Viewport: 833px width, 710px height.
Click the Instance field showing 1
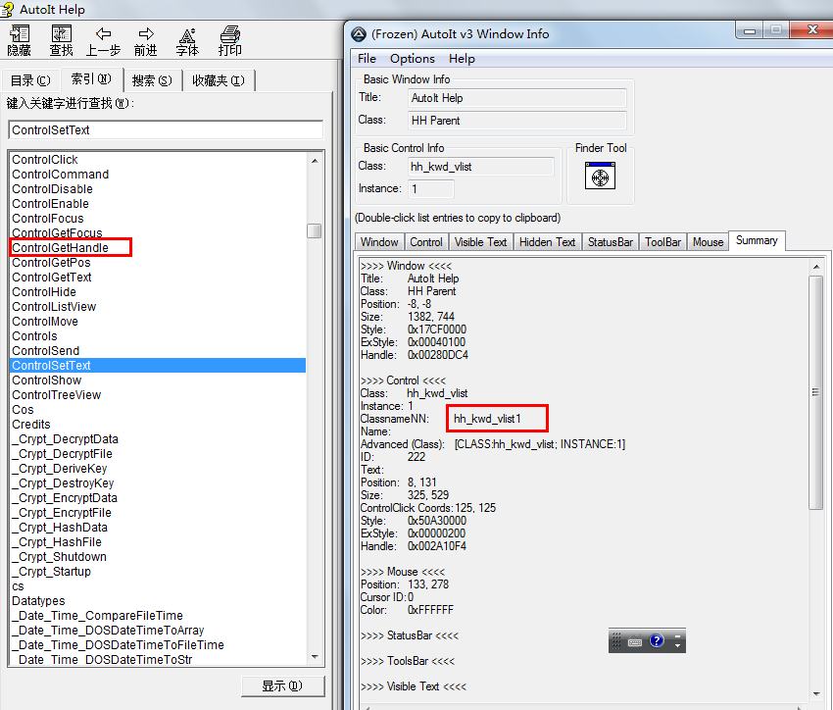click(431, 189)
